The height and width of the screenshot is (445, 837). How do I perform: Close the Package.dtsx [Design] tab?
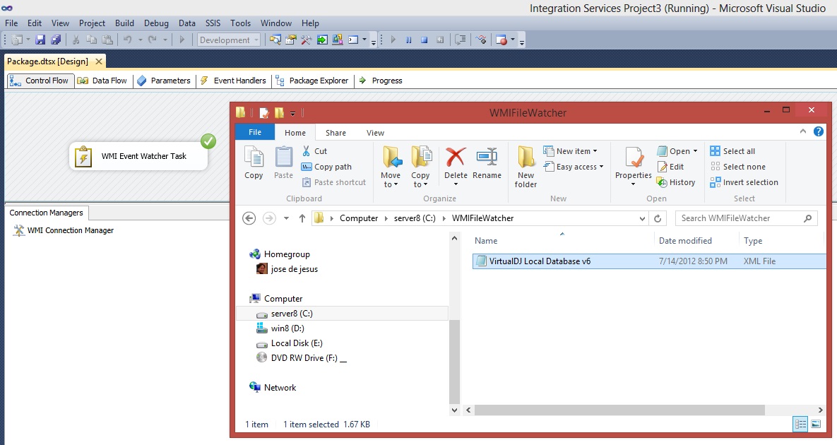(99, 61)
